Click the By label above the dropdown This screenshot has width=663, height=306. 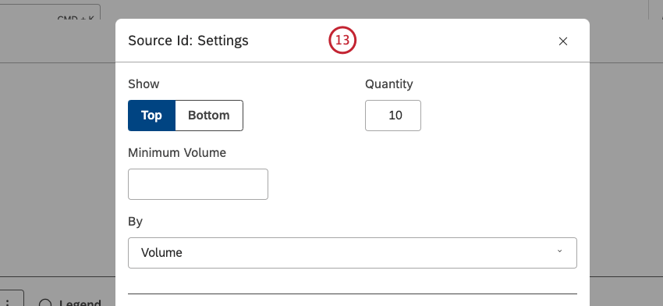click(x=135, y=222)
